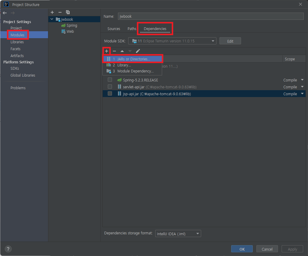Select Global Libraries in Platform Settings

click(x=23, y=75)
